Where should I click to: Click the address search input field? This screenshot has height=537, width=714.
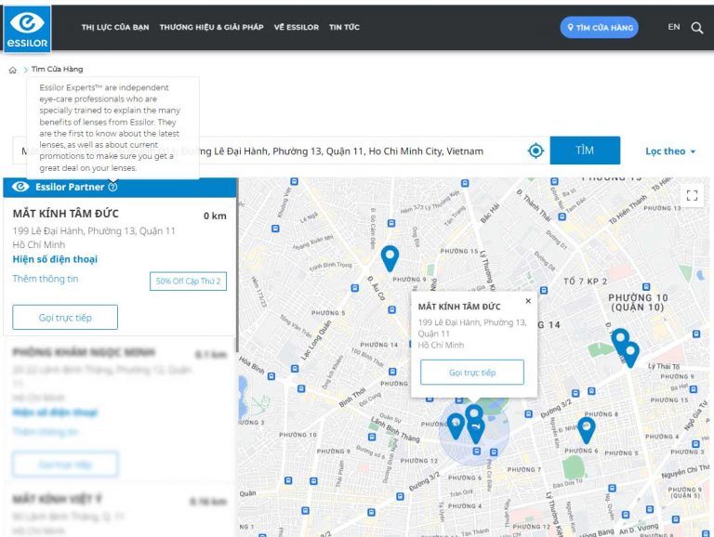click(x=353, y=151)
